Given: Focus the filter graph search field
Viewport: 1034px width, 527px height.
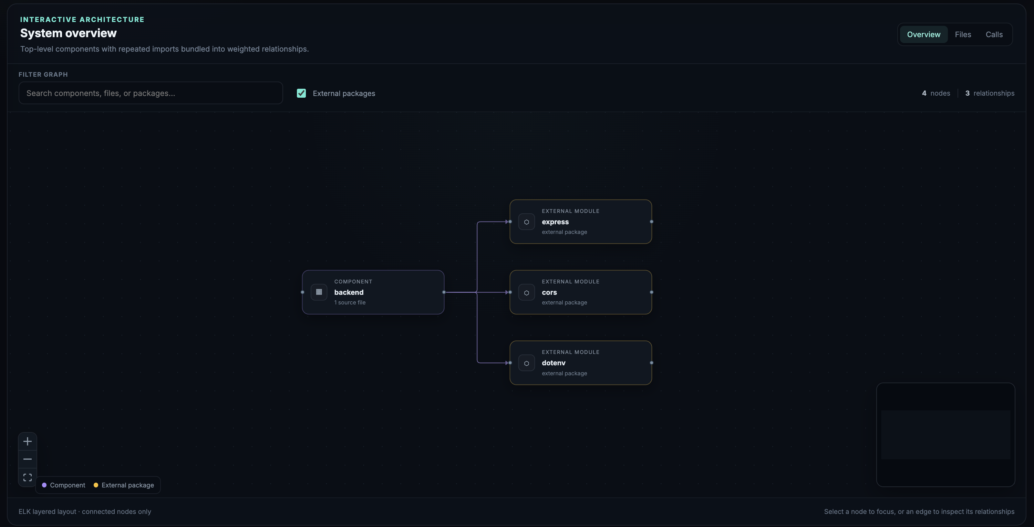Looking at the screenshot, I should tap(151, 93).
